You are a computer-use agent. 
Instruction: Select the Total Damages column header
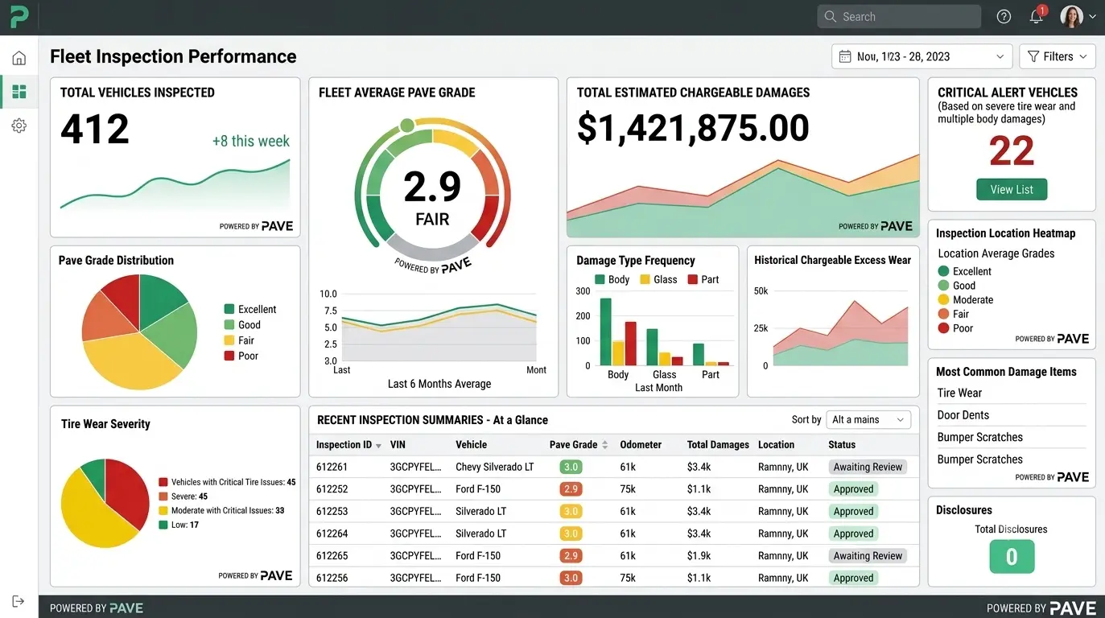(x=718, y=444)
